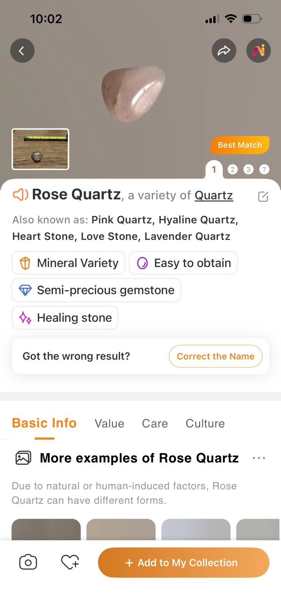Tap the Healing stone tag
The width and height of the screenshot is (281, 608).
pos(65,318)
